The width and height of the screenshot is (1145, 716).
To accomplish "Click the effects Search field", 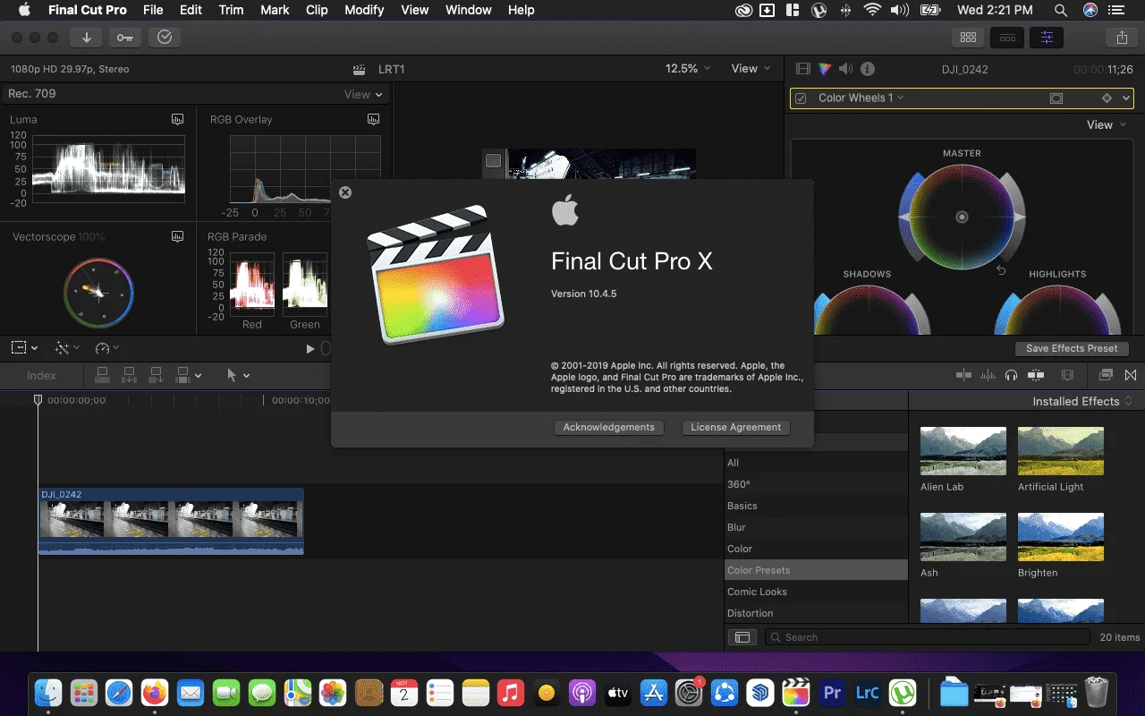I will [927, 637].
